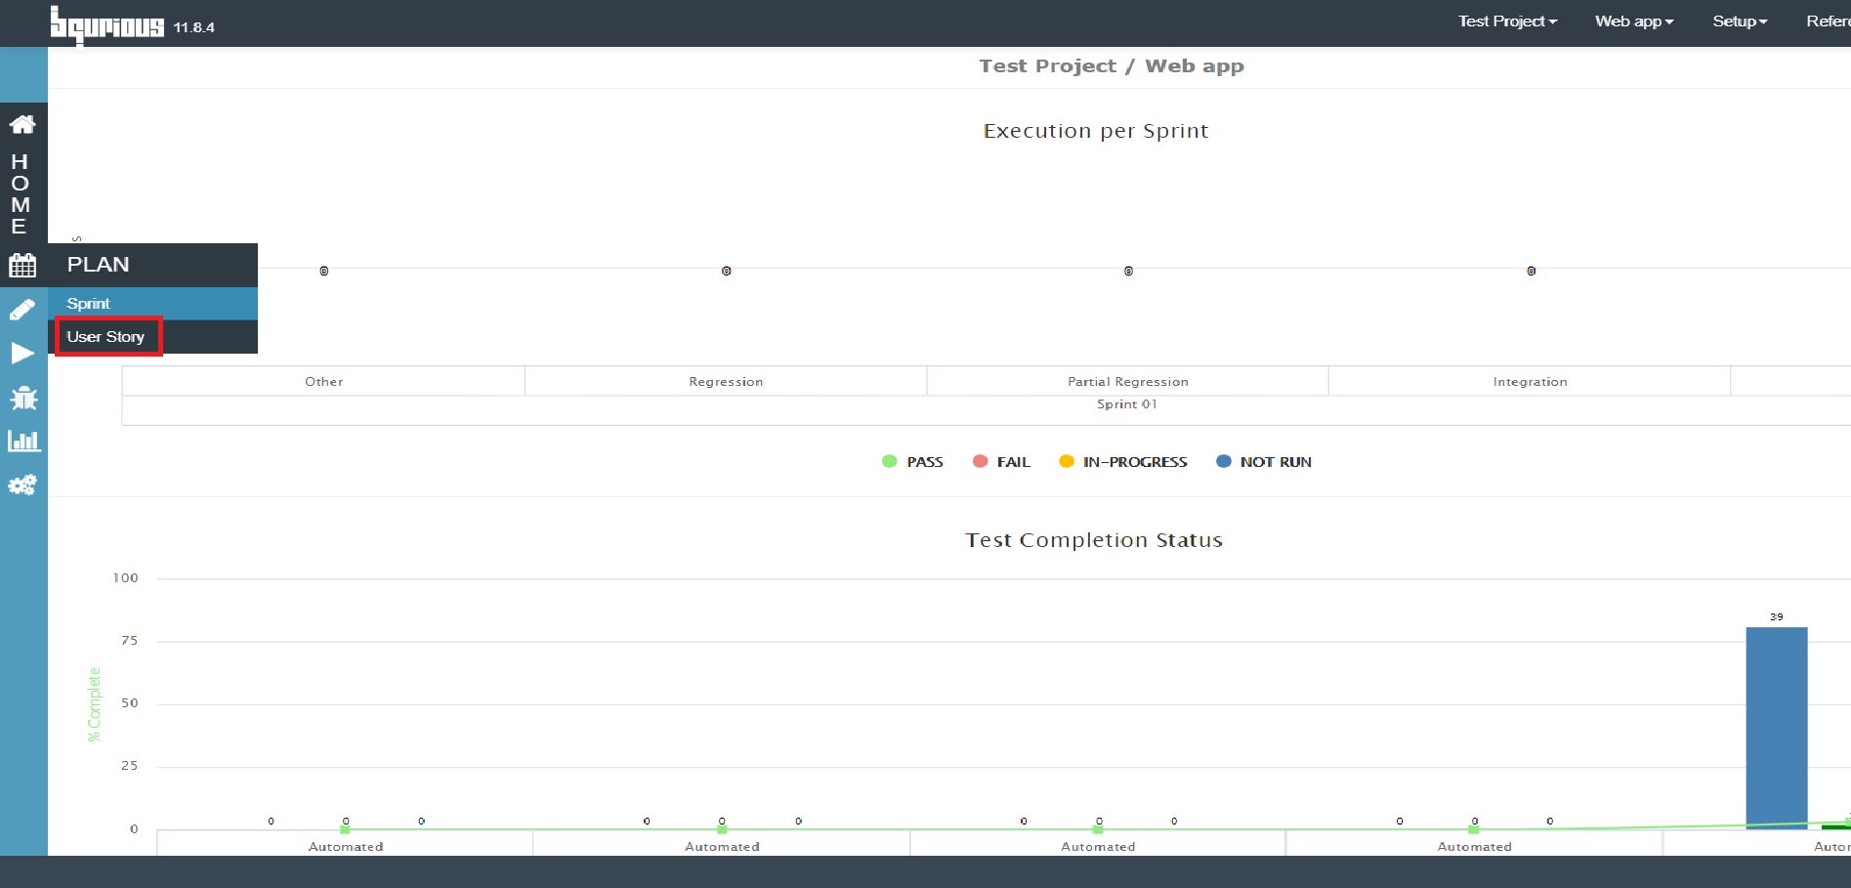Click the blue bar labeled 39
1851x888 pixels.
[x=1777, y=728]
